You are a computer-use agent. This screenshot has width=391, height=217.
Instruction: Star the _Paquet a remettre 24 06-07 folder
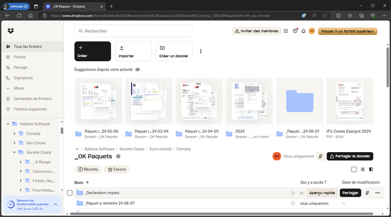pos(293,203)
